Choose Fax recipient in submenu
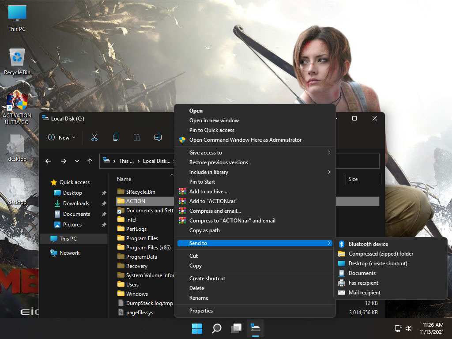452x339 pixels. [x=390, y=283]
